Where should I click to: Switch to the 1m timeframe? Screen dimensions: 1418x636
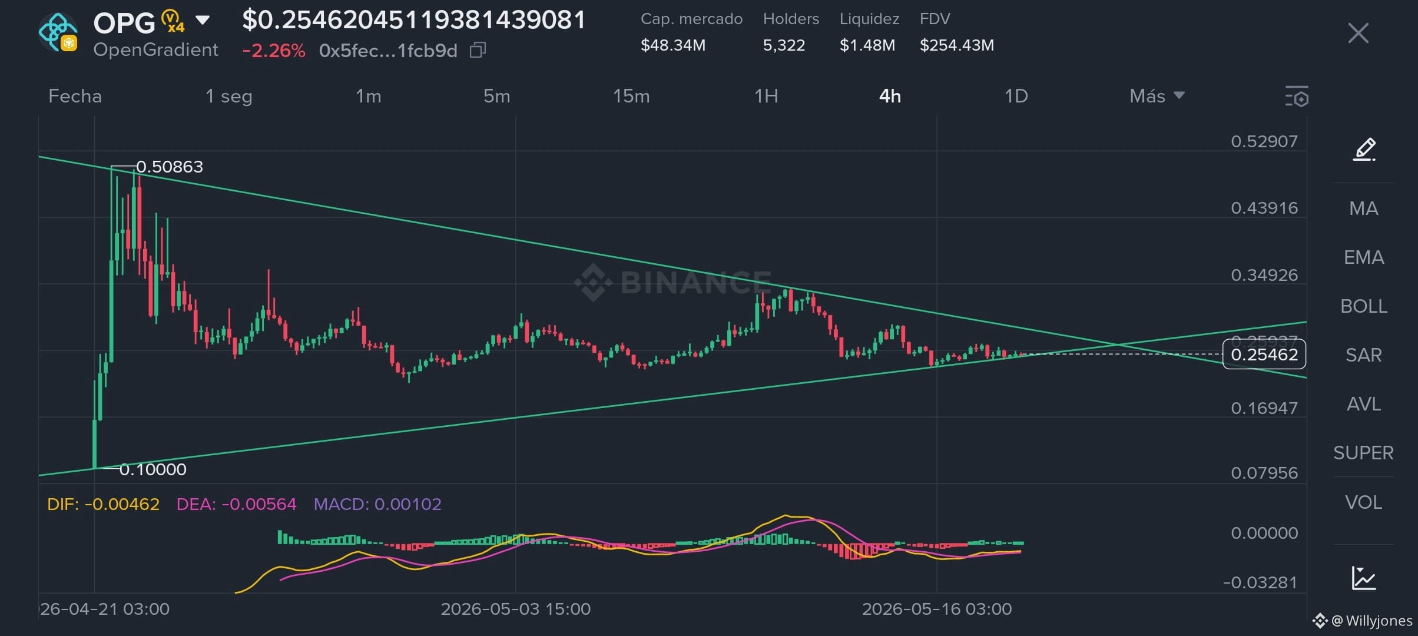point(368,96)
